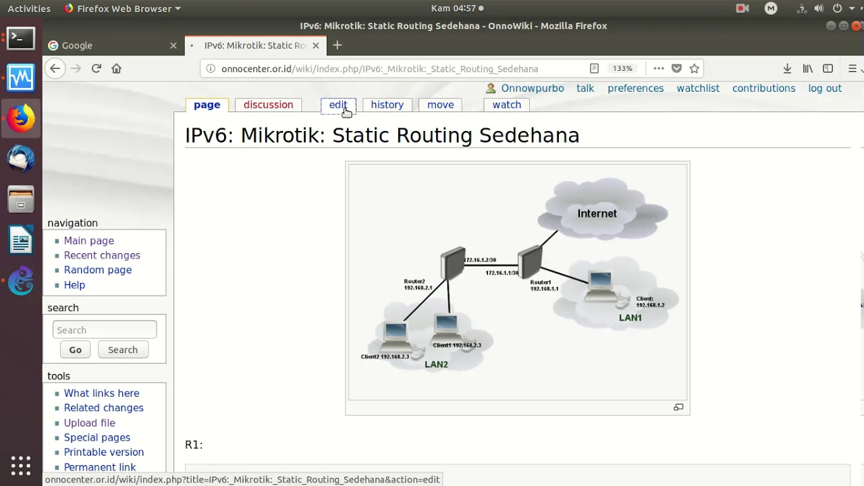
Task: Show the sidebars panel
Action: coord(828,68)
